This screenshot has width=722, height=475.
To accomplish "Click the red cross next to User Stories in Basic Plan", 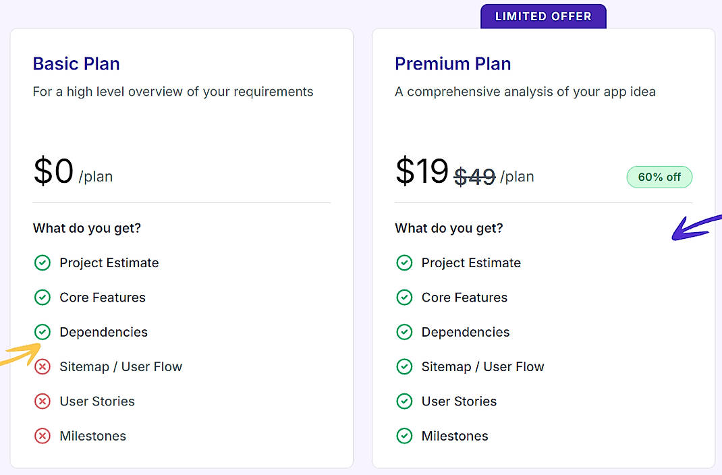I will click(43, 401).
